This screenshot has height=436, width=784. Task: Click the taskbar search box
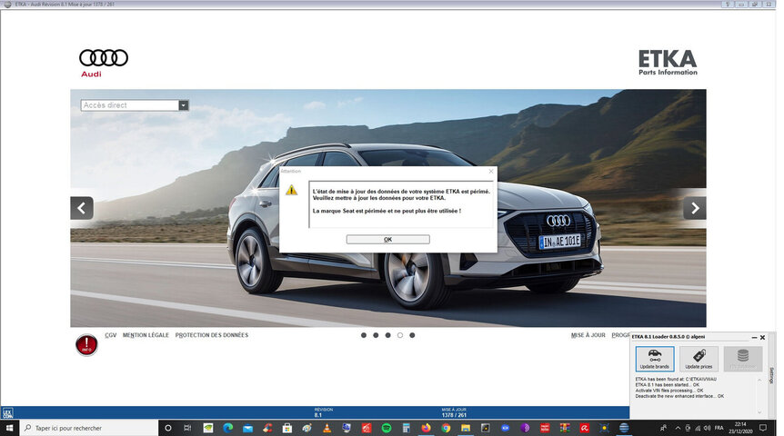[x=89, y=428]
